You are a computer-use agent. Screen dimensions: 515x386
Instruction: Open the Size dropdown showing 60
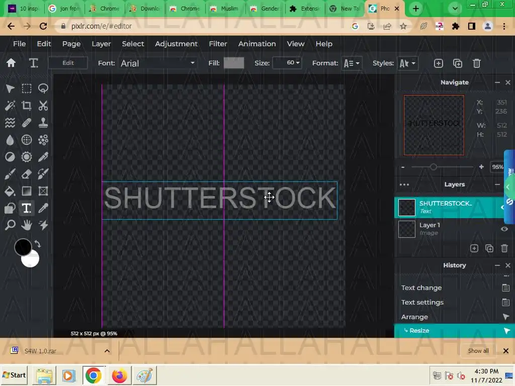[287, 63]
